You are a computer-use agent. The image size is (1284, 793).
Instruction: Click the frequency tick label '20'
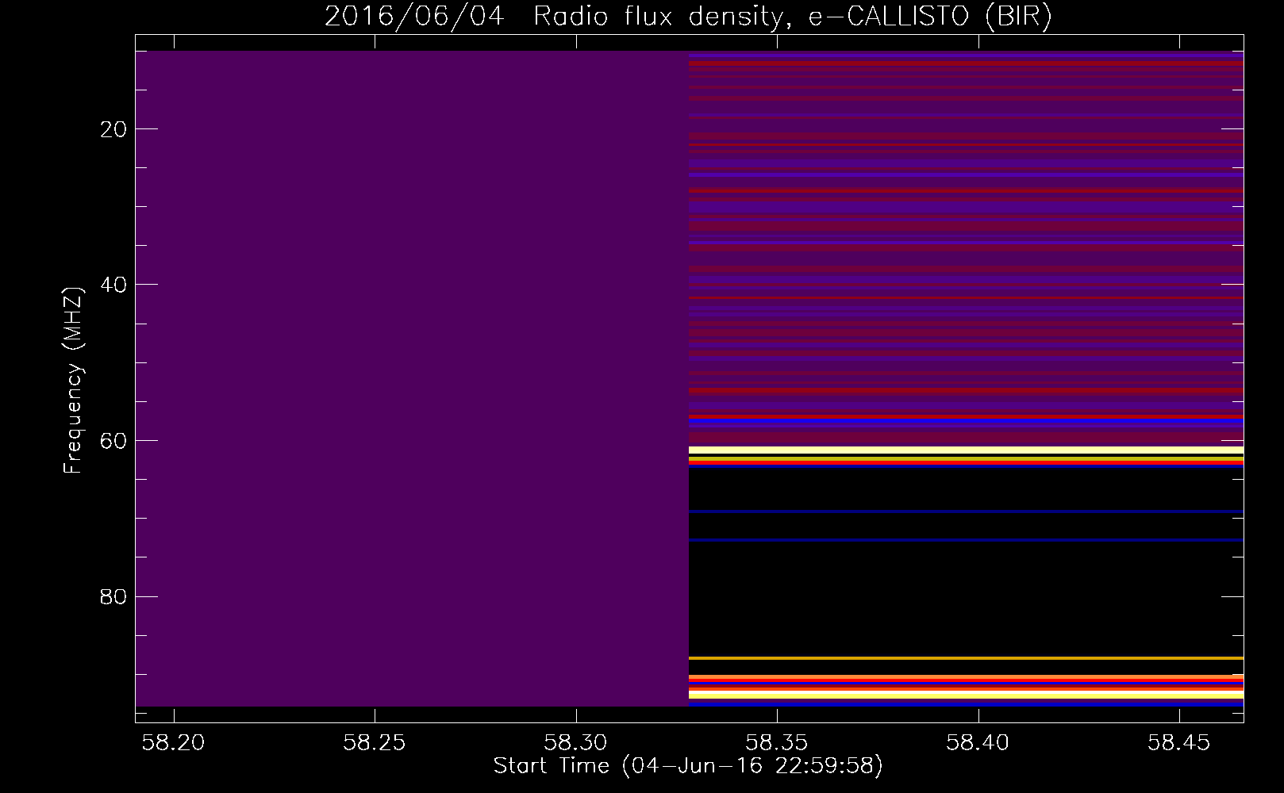tap(115, 128)
